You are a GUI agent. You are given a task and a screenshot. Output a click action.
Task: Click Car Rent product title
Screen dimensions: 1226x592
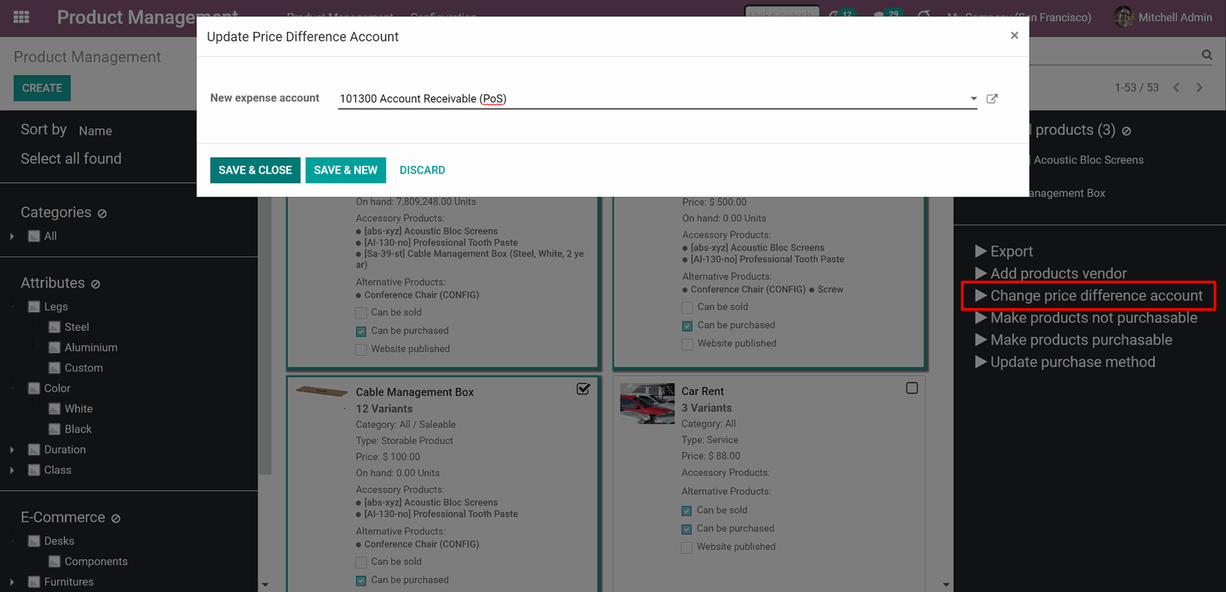click(703, 391)
